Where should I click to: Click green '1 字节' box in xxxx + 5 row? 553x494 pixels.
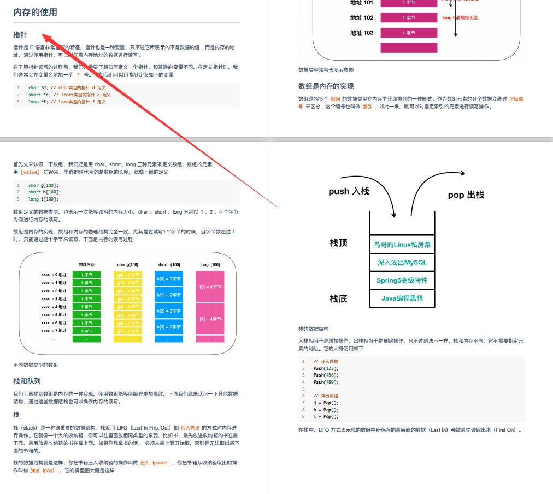tap(86, 315)
